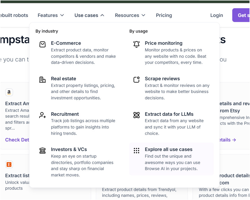Viewport: 250px width, 200px height.
Task: Click the Amazon logo thumbnail
Action: point(9,92)
